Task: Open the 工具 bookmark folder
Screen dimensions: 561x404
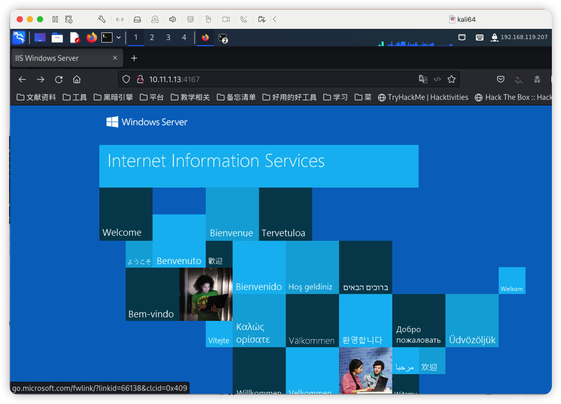Action: point(75,97)
